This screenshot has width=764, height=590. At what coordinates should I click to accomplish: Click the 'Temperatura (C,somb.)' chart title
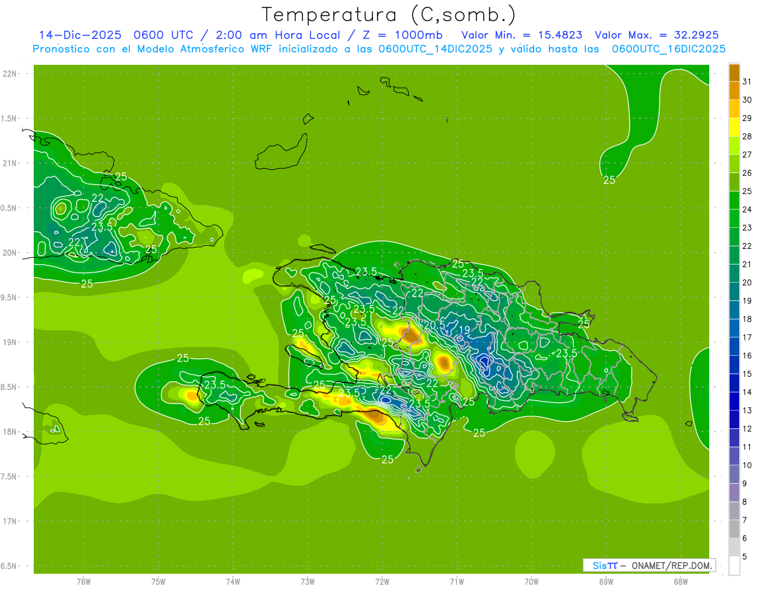pyautogui.click(x=389, y=14)
